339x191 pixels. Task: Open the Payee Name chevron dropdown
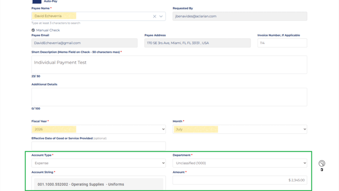coord(161,16)
